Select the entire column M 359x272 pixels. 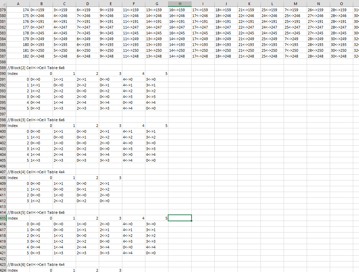295,3
